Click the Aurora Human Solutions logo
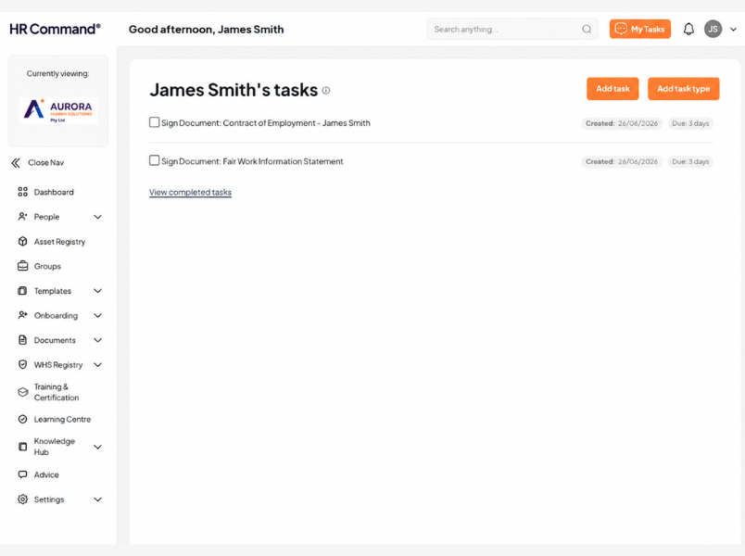 point(58,110)
